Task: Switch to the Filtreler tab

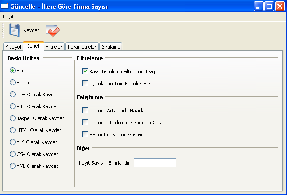Action: click(54, 47)
